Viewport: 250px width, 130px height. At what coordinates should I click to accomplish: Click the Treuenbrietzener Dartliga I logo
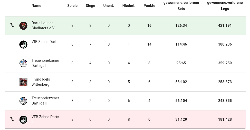click(23, 63)
